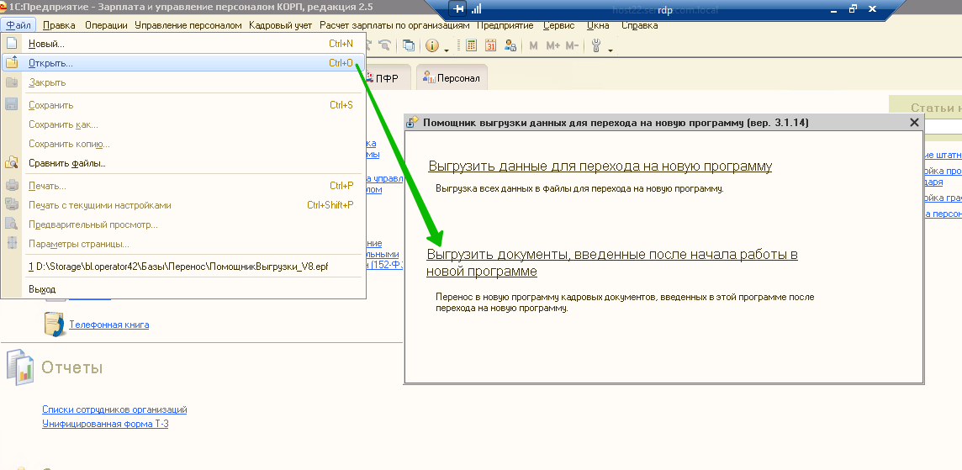Open the Кадровый учет menu
This screenshot has height=470, width=962.
280,25
